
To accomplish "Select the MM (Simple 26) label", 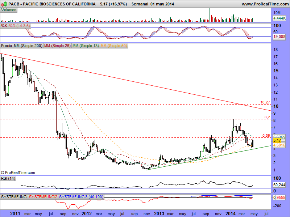I will click(57, 46).
